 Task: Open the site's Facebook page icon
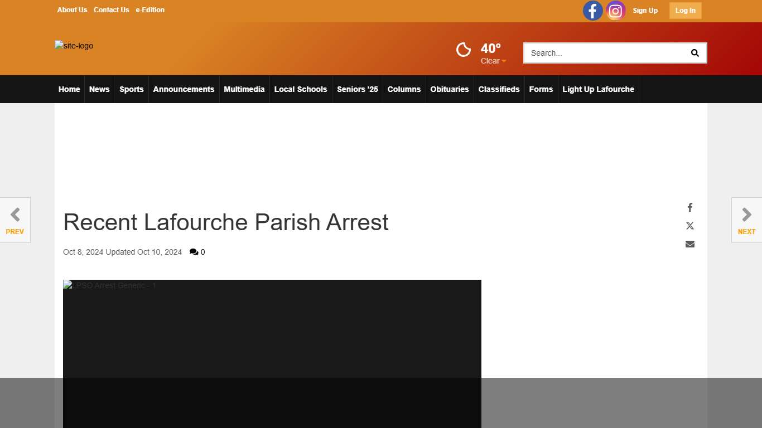point(592,10)
